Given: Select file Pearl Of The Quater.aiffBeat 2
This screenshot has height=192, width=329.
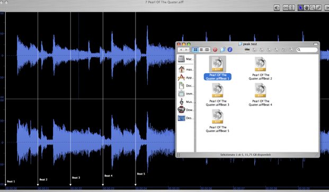Looking at the screenshot, I should 260,68.
